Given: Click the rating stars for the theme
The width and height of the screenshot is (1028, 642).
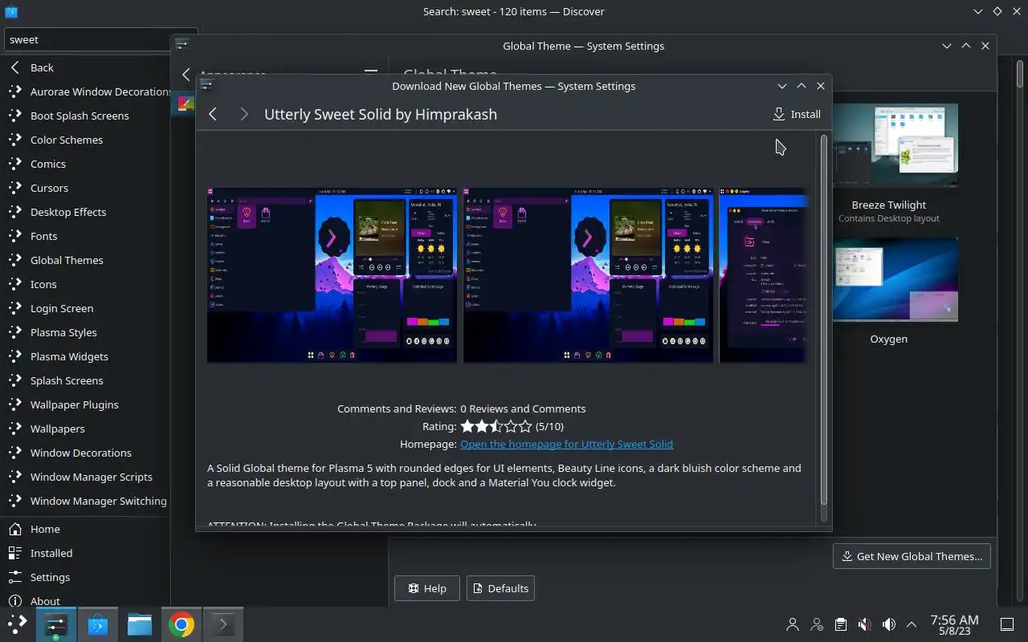Looking at the screenshot, I should click(496, 426).
